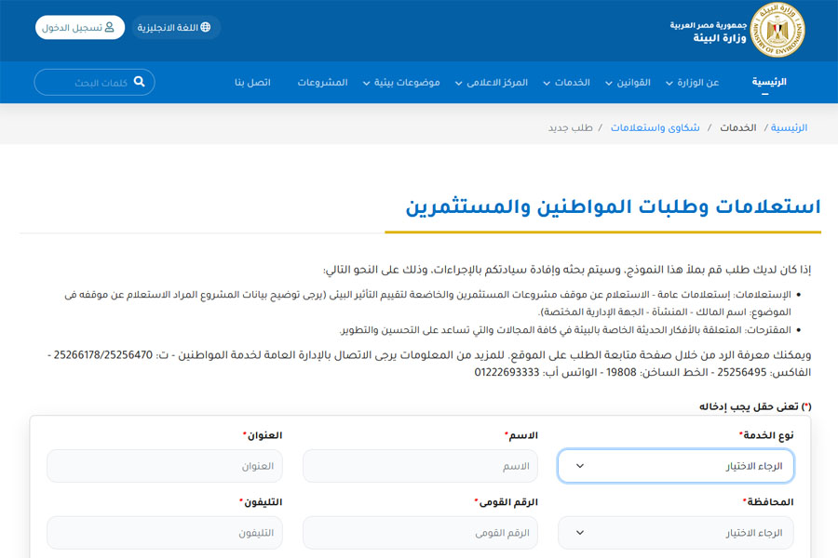Viewport: 838px width, 558px height.
Task: Click the search magnifier icon
Action: (140, 82)
